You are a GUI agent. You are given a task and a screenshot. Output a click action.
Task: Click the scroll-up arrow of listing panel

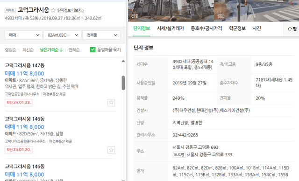tap(123, 61)
